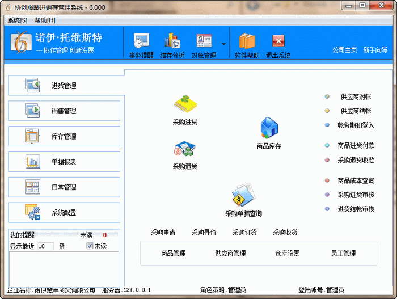The width and height of the screenshot is (397, 299).
Task: Open 员工管理 button
Action: click(344, 254)
